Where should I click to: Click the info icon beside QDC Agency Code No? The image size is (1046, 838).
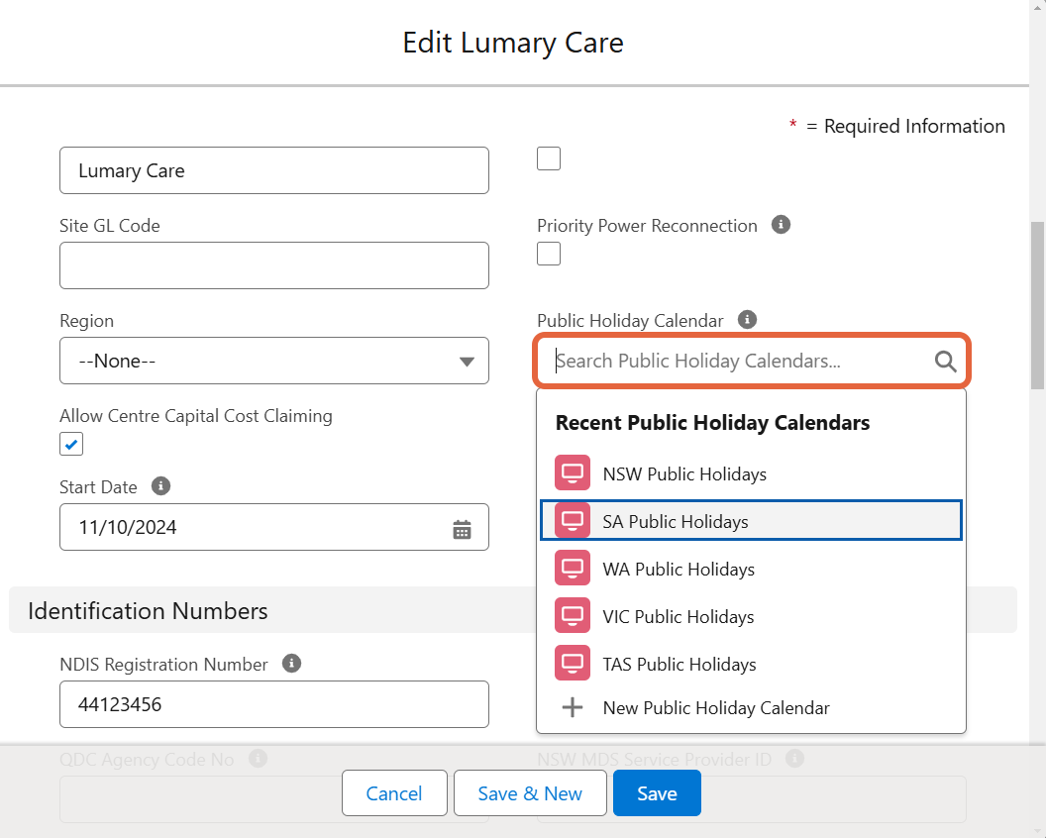pyautogui.click(x=259, y=759)
